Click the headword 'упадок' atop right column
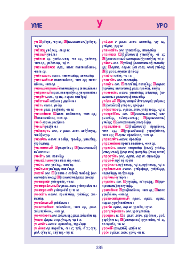The height and width of the screenshot is (267, 187). point(107,41)
